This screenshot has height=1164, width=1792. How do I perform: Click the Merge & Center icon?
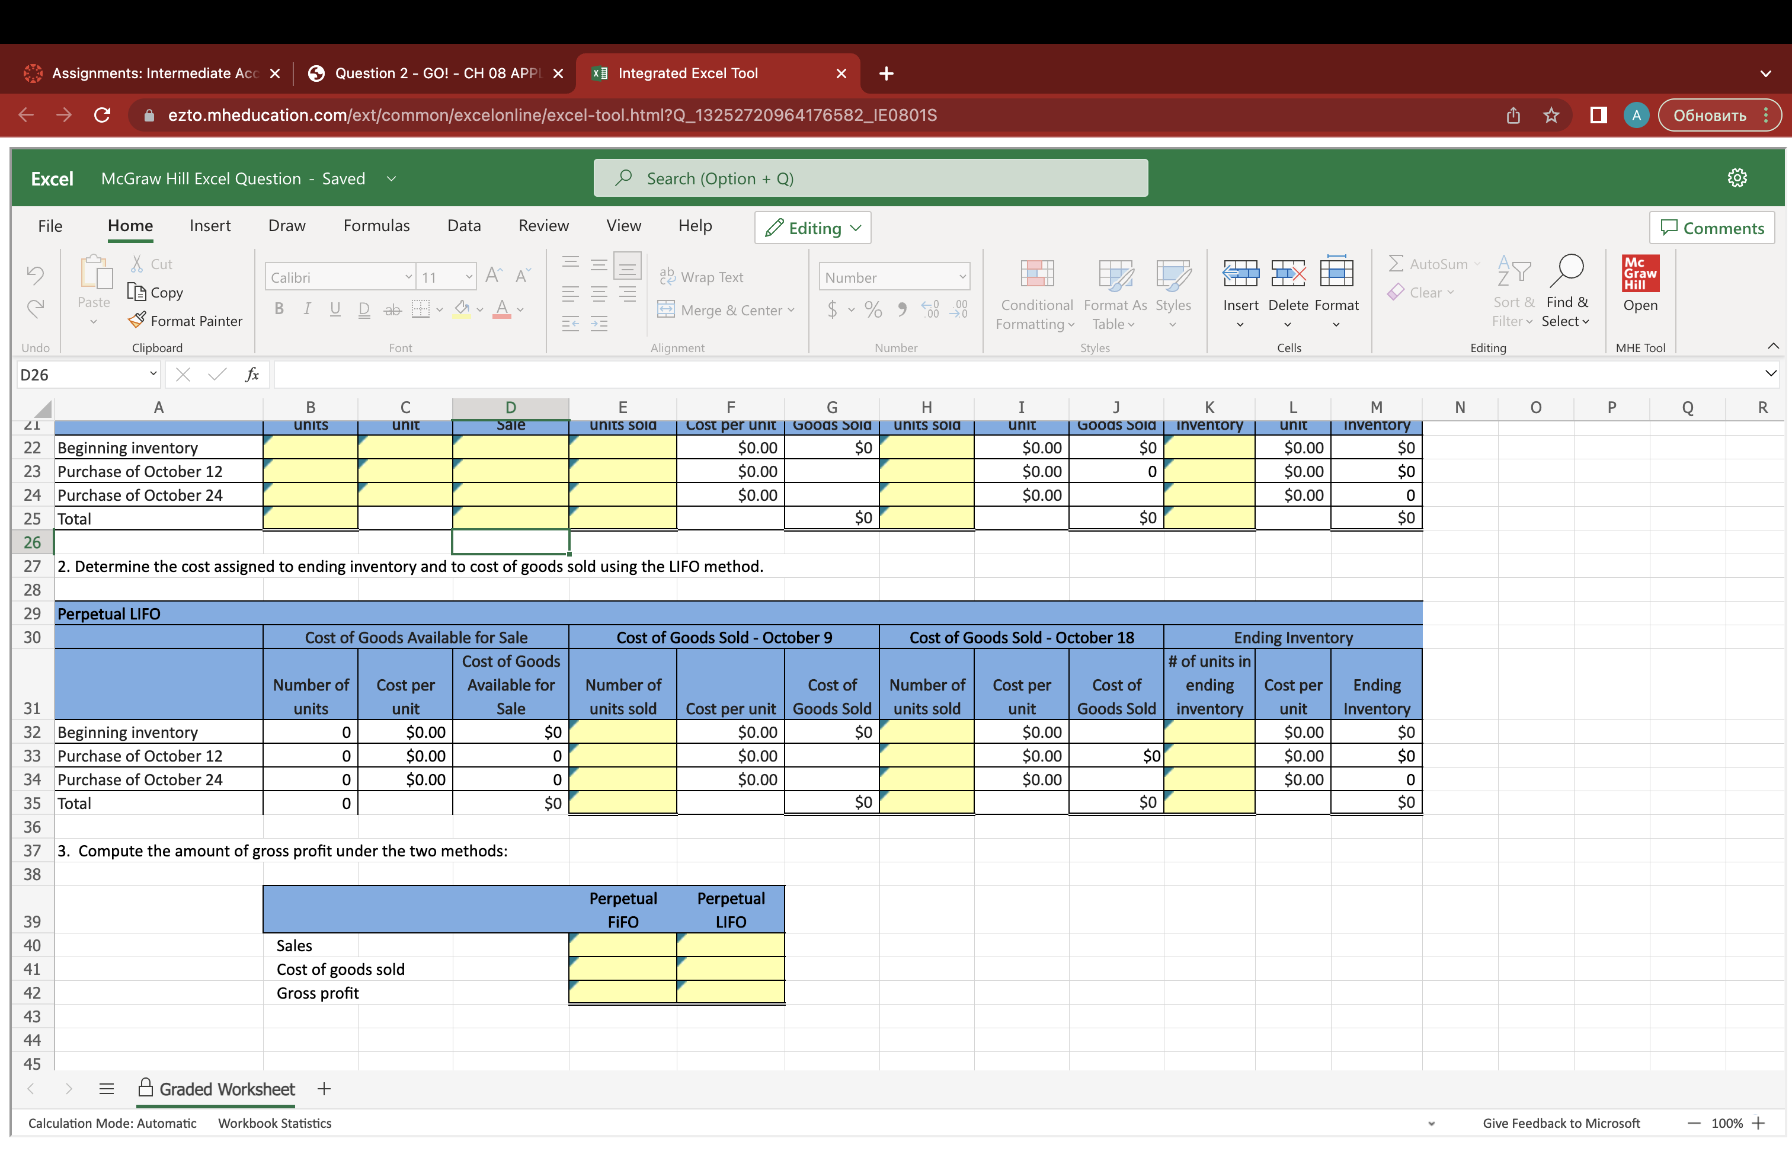point(665,309)
